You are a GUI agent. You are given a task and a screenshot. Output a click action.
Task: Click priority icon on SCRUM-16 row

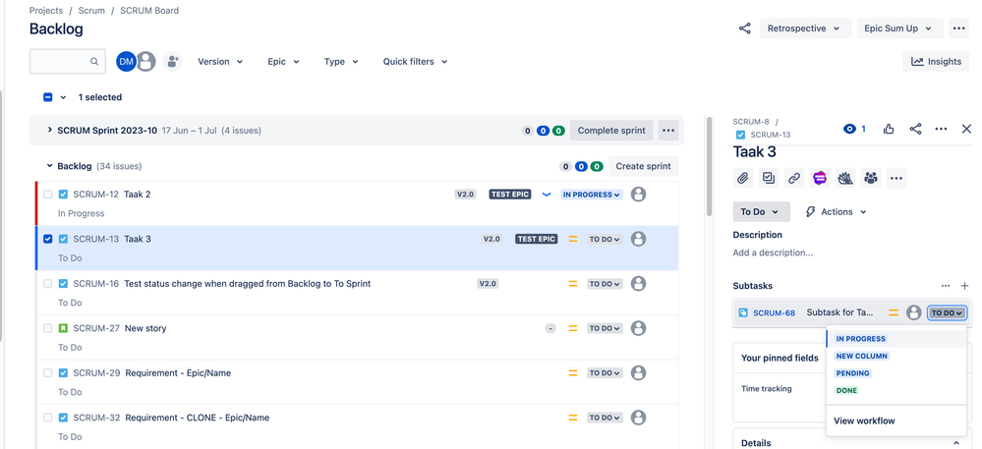[572, 284]
